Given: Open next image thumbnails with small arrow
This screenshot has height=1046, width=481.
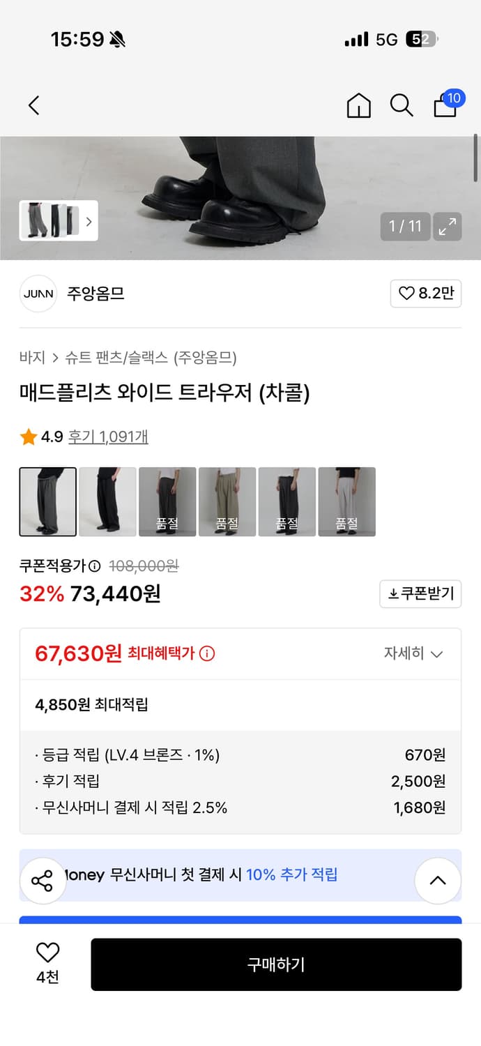Looking at the screenshot, I should [89, 221].
